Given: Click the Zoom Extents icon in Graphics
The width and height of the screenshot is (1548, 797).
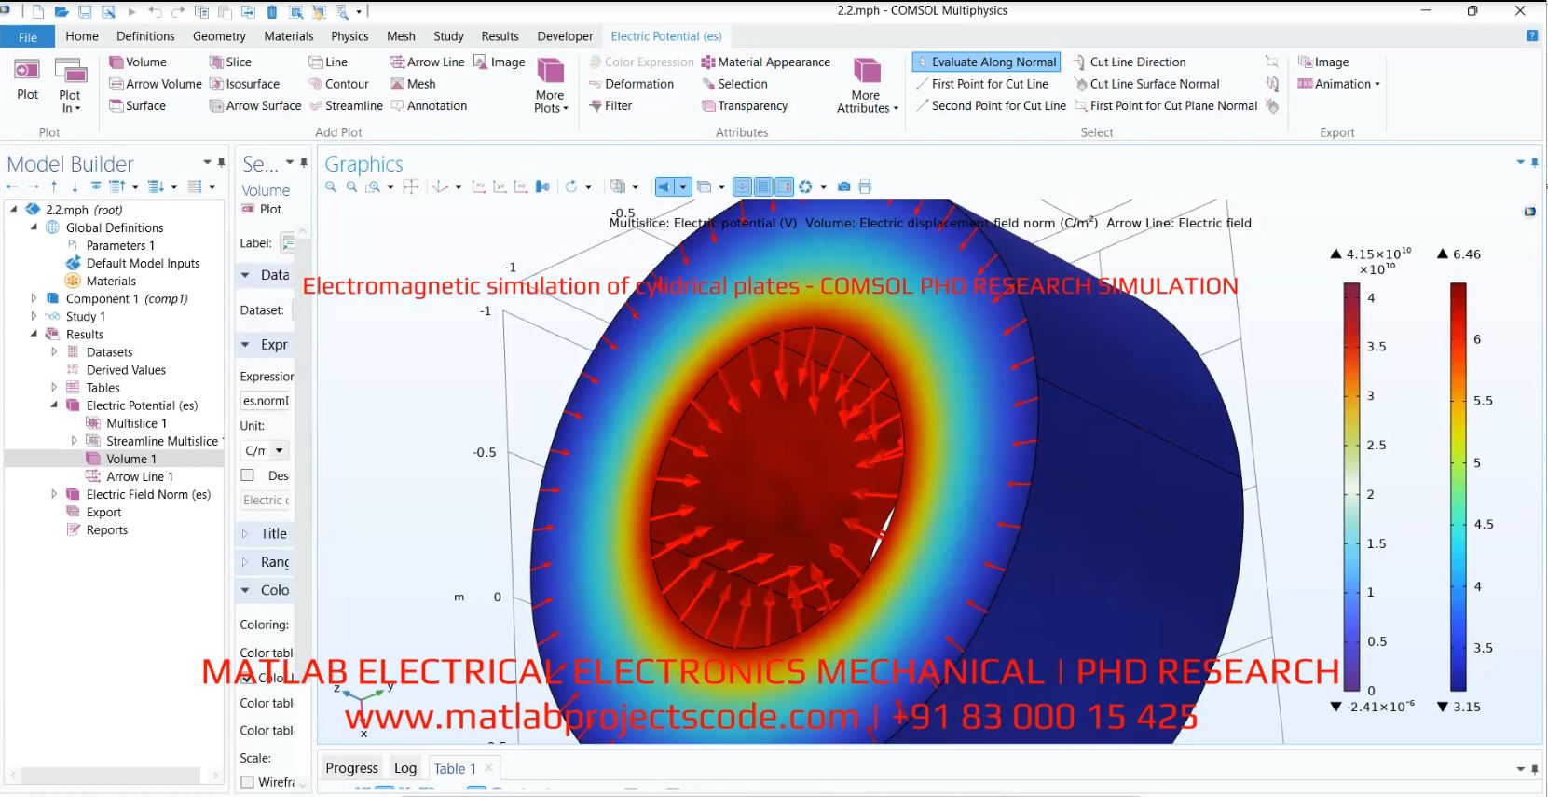Looking at the screenshot, I should tap(411, 186).
